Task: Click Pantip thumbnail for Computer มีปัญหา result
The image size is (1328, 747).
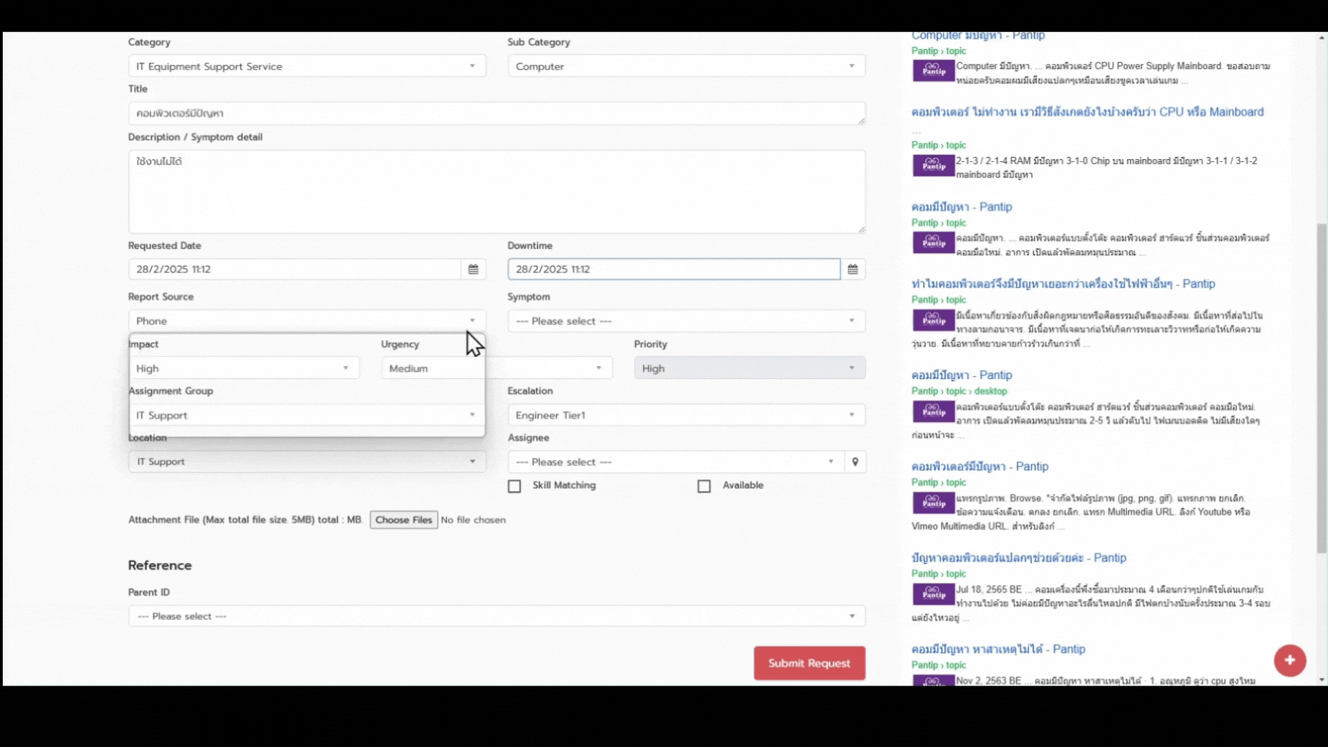Action: click(x=933, y=71)
